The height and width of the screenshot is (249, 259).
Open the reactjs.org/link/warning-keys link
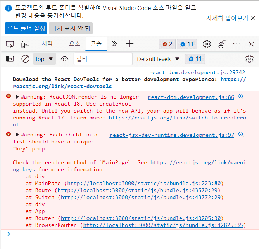pos(198,162)
